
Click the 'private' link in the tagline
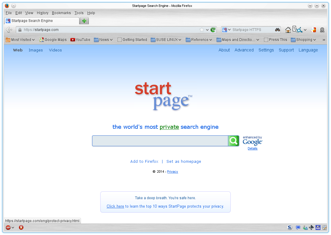[x=169, y=127]
